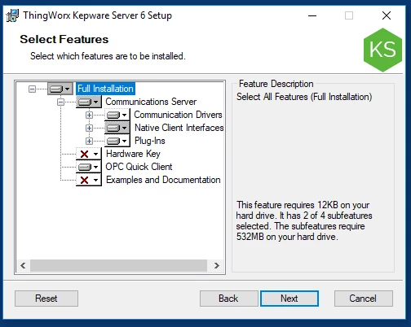The height and width of the screenshot is (327, 411).
Task: Click the feature tree scroll right arrow
Action: [216, 265]
